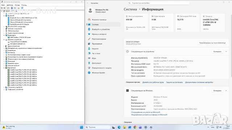The width and height of the screenshot is (232, 130).
Task: Open Microsoft software license terms link
Action: [x=149, y=115]
